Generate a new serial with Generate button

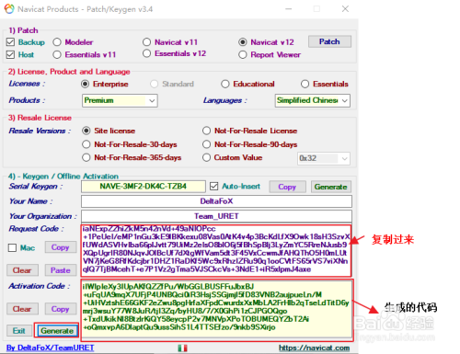pyautogui.click(x=331, y=187)
